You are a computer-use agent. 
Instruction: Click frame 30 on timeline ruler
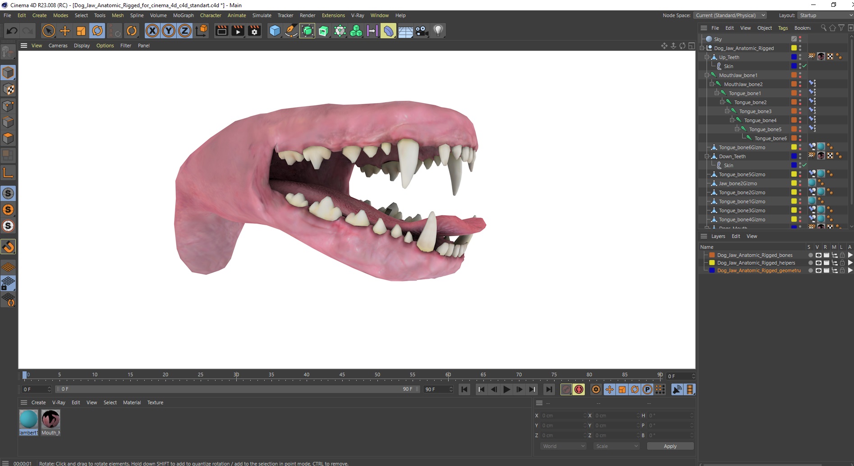pyautogui.click(x=236, y=375)
